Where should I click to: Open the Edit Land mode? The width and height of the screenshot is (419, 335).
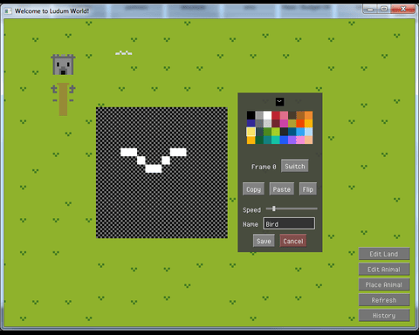point(384,254)
